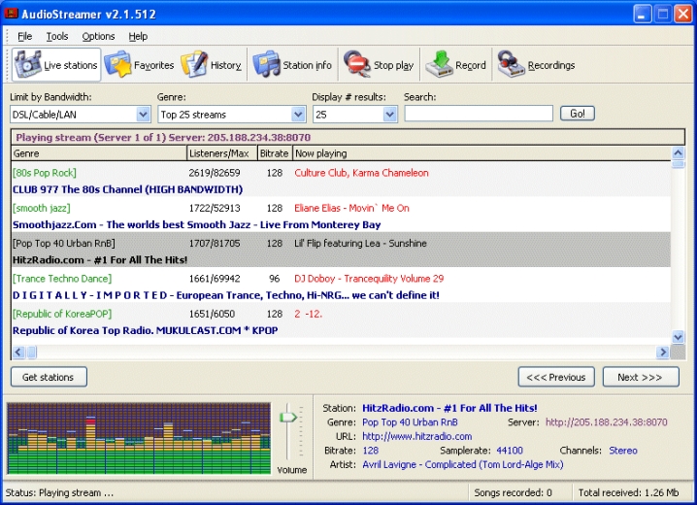Open the File menu
Viewport: 697px width, 505px height.
(24, 36)
